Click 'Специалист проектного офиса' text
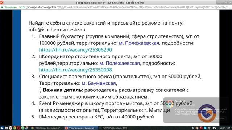 (x=75, y=77)
